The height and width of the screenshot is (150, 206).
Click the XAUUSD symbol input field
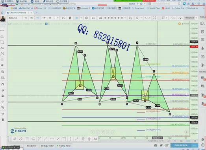tap(15, 18)
